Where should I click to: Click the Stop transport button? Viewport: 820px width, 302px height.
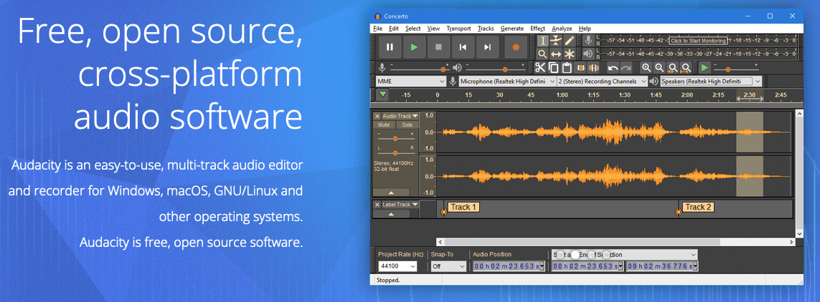coord(439,47)
